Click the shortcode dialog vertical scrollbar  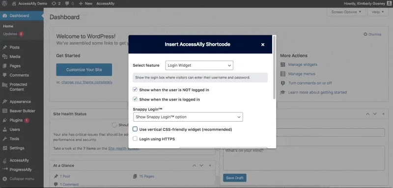[274, 68]
